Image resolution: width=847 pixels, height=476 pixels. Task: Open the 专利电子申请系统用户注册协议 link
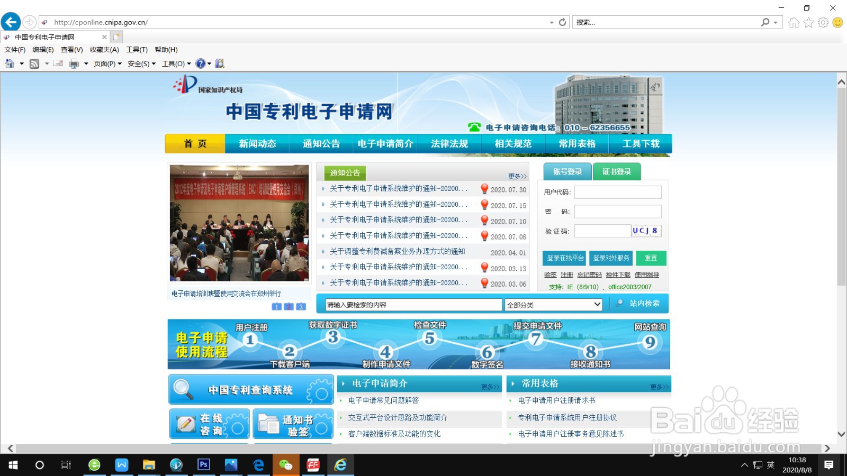[x=567, y=417]
